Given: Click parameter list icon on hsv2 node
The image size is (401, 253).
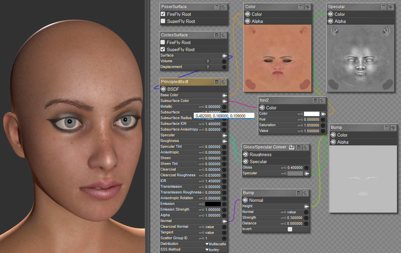Looking at the screenshot, I should [x=315, y=100].
